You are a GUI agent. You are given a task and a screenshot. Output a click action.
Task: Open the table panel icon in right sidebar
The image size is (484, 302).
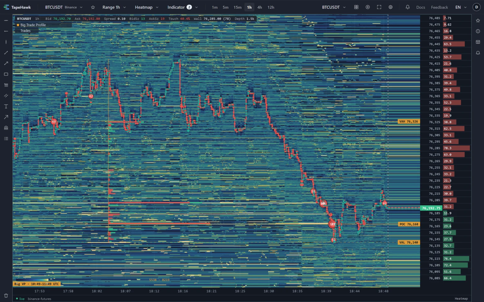478,42
